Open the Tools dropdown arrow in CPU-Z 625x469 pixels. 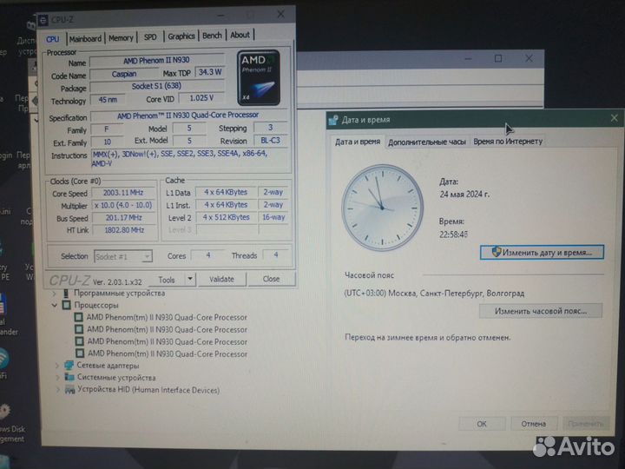[190, 279]
